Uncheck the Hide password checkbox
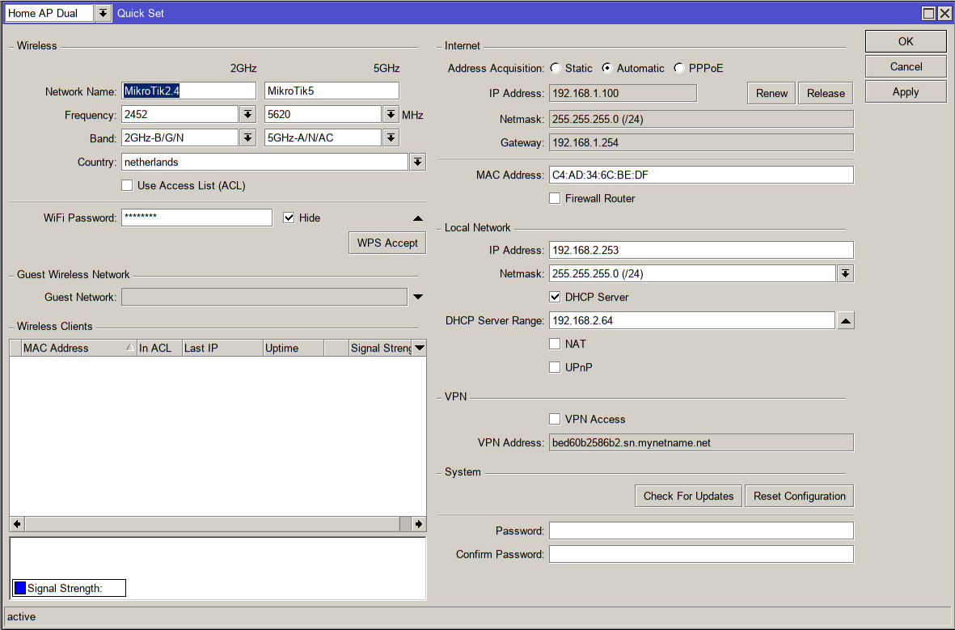 [289, 218]
